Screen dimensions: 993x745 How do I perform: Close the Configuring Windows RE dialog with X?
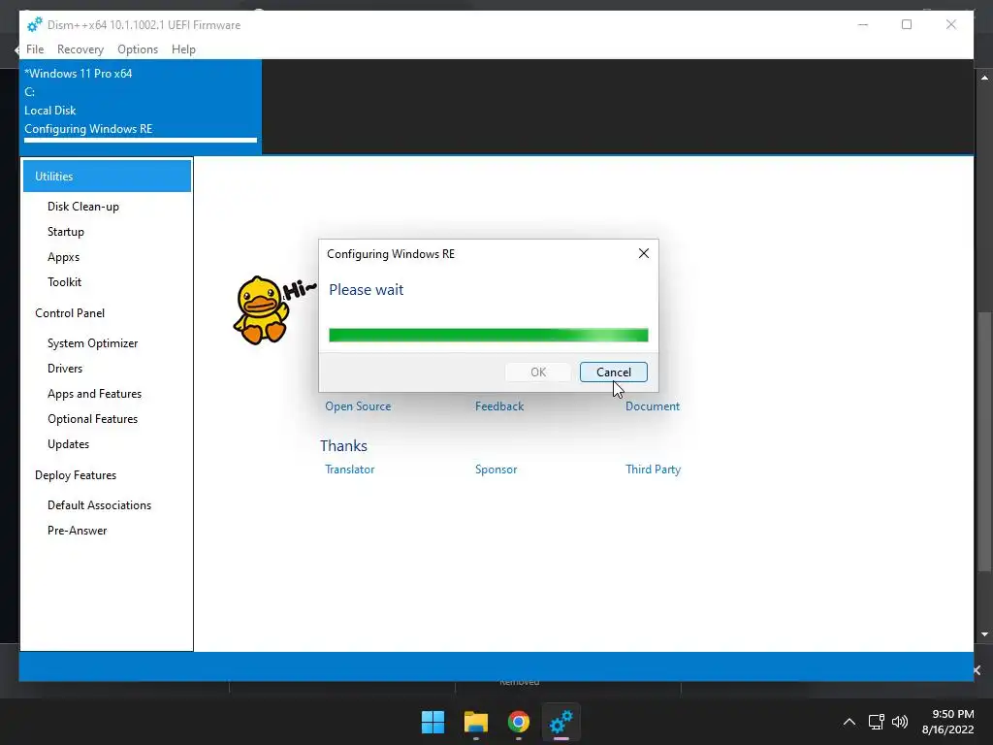[x=644, y=253]
